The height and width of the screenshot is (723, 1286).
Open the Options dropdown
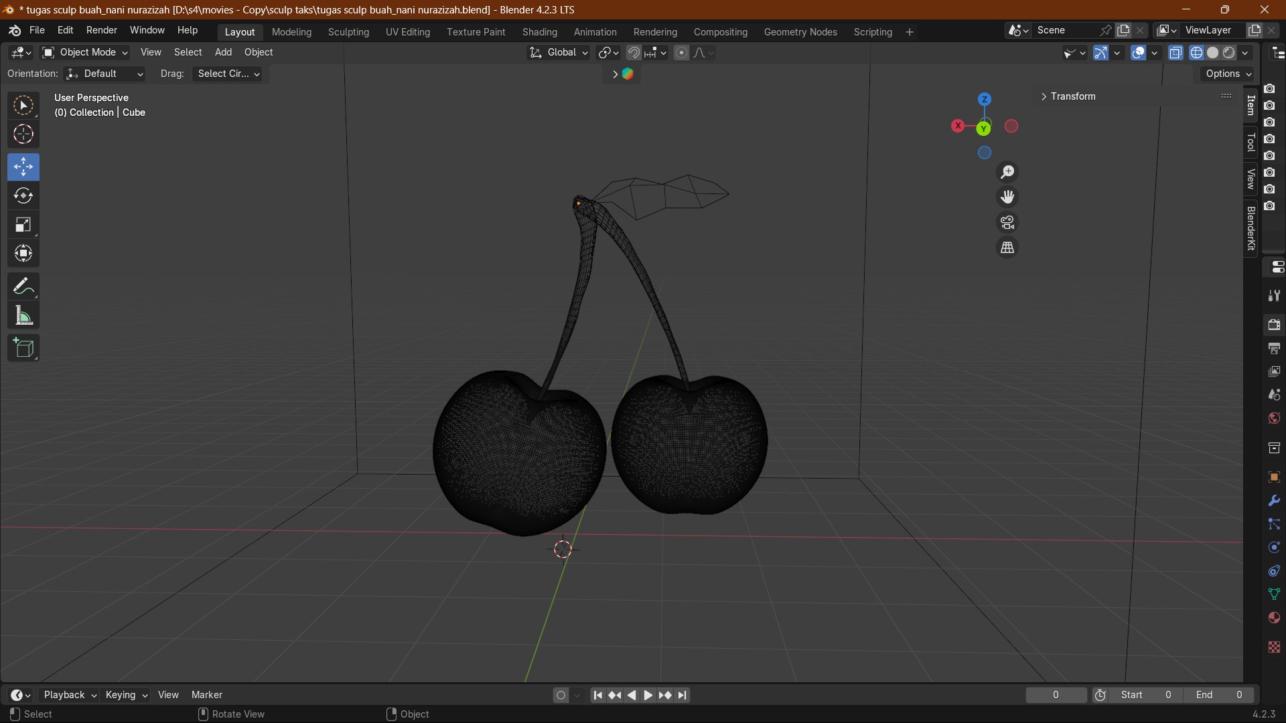(1228, 74)
